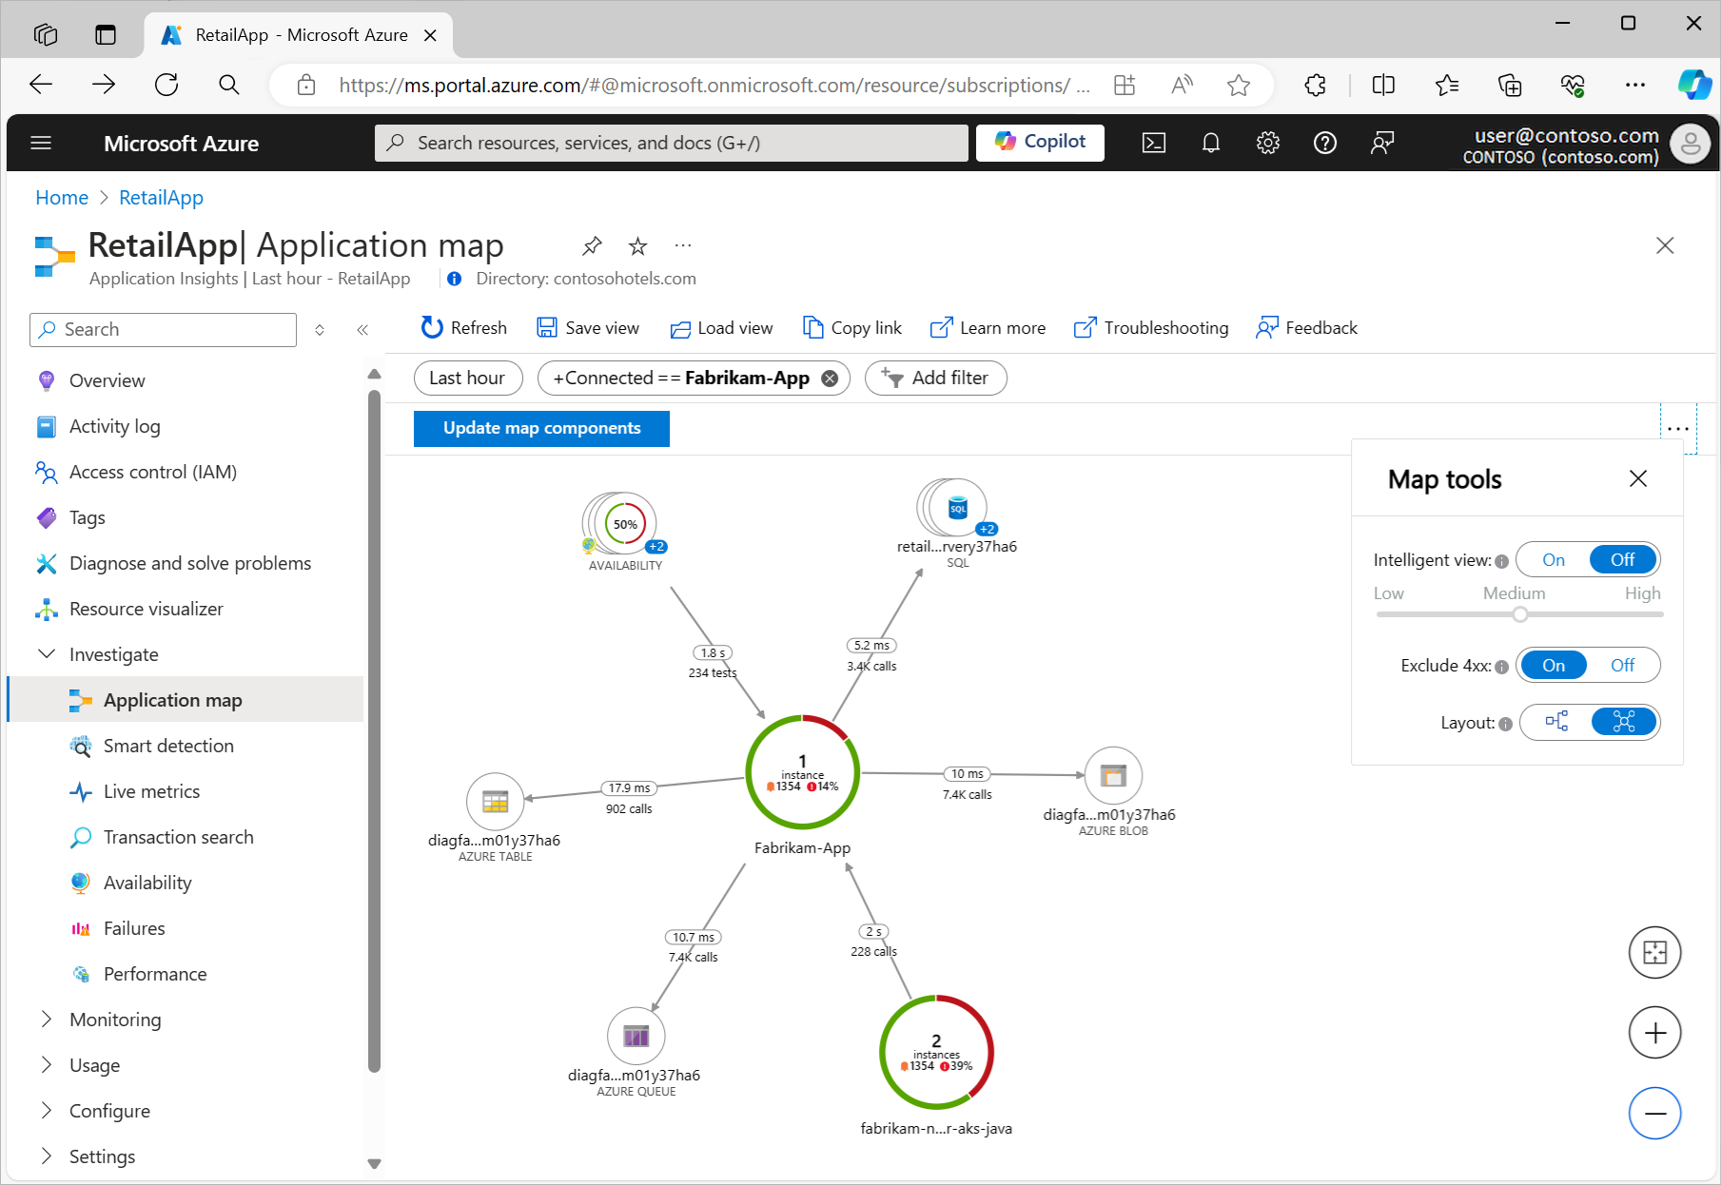This screenshot has width=1721, height=1185.
Task: Click the Home breadcrumb link
Action: click(x=62, y=198)
